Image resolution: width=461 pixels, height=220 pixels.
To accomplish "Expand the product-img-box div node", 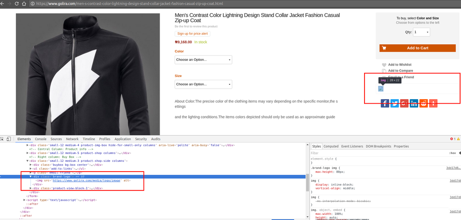I will (x=28, y=145).
